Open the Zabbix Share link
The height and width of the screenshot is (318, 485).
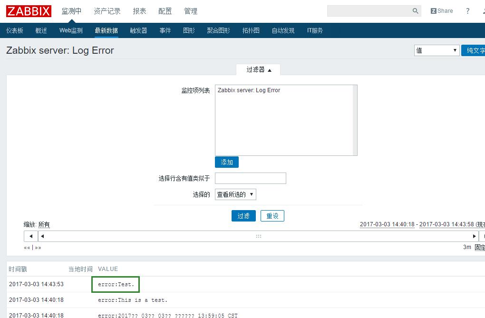pyautogui.click(x=442, y=11)
